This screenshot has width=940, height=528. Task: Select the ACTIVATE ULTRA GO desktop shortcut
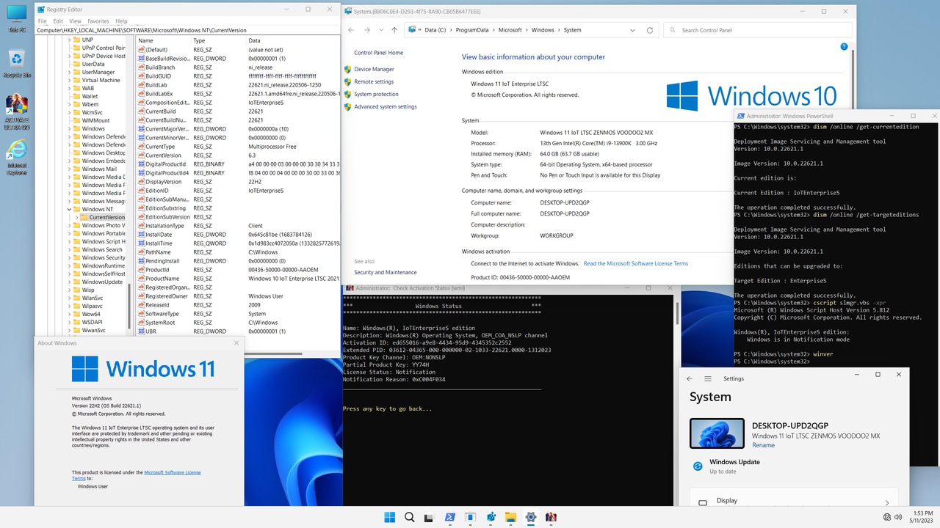[x=16, y=112]
